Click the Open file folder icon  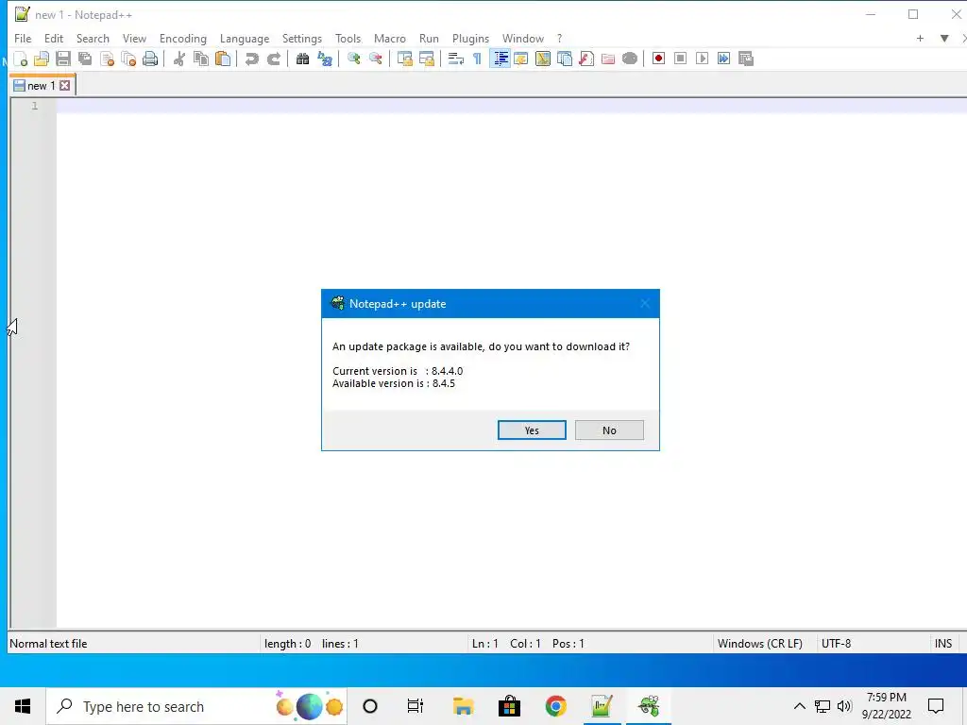(x=42, y=59)
